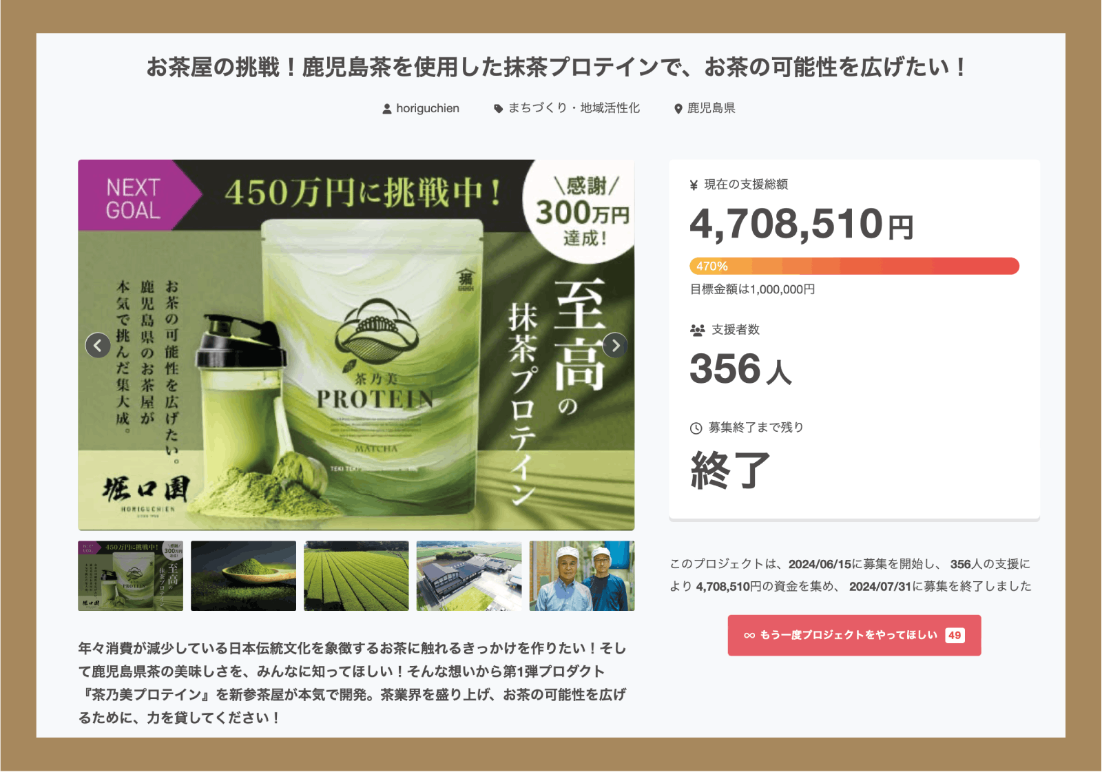Click the tag icon beside まちづくり・地域活性化
Image resolution: width=1102 pixels, height=772 pixels.
pos(499,109)
